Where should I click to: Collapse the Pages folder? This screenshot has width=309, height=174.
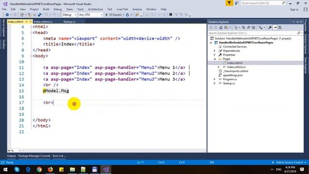pos(214,59)
